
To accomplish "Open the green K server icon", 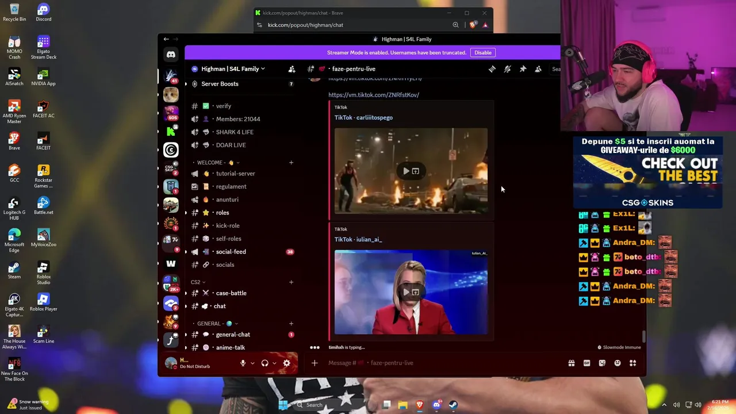I will point(171,132).
